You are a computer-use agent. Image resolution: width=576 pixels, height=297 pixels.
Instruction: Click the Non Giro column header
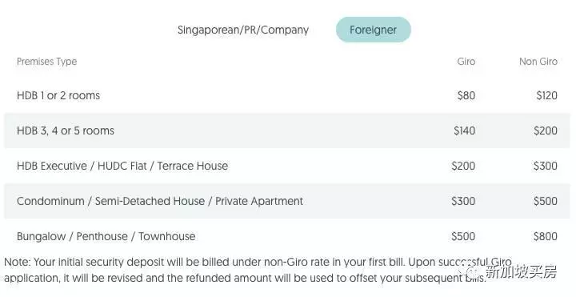pyautogui.click(x=538, y=62)
